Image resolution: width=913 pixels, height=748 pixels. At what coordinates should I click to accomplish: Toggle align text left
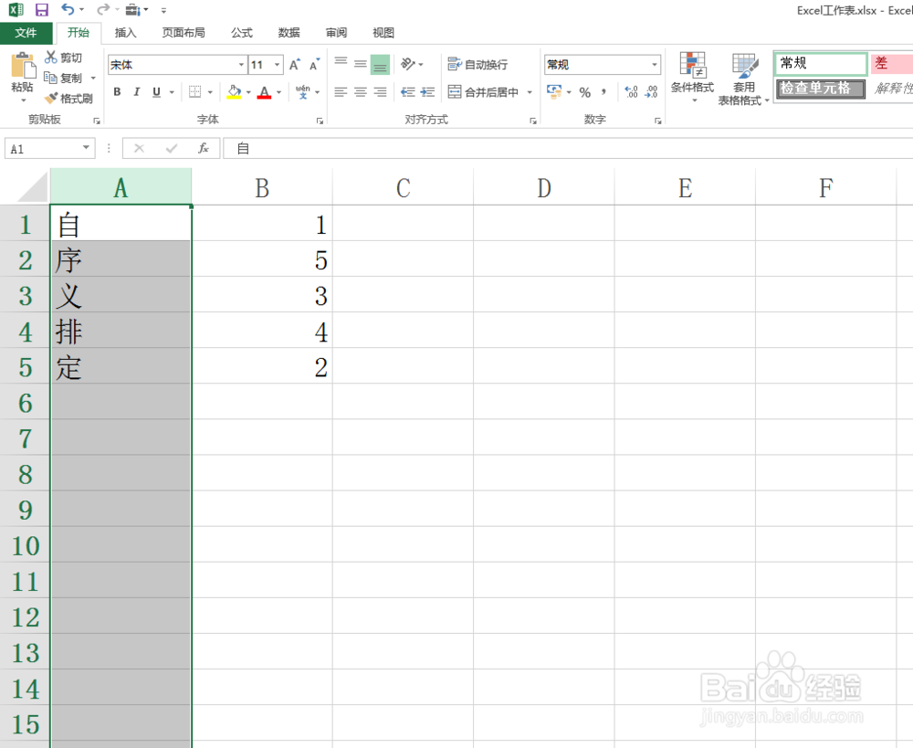coord(341,92)
